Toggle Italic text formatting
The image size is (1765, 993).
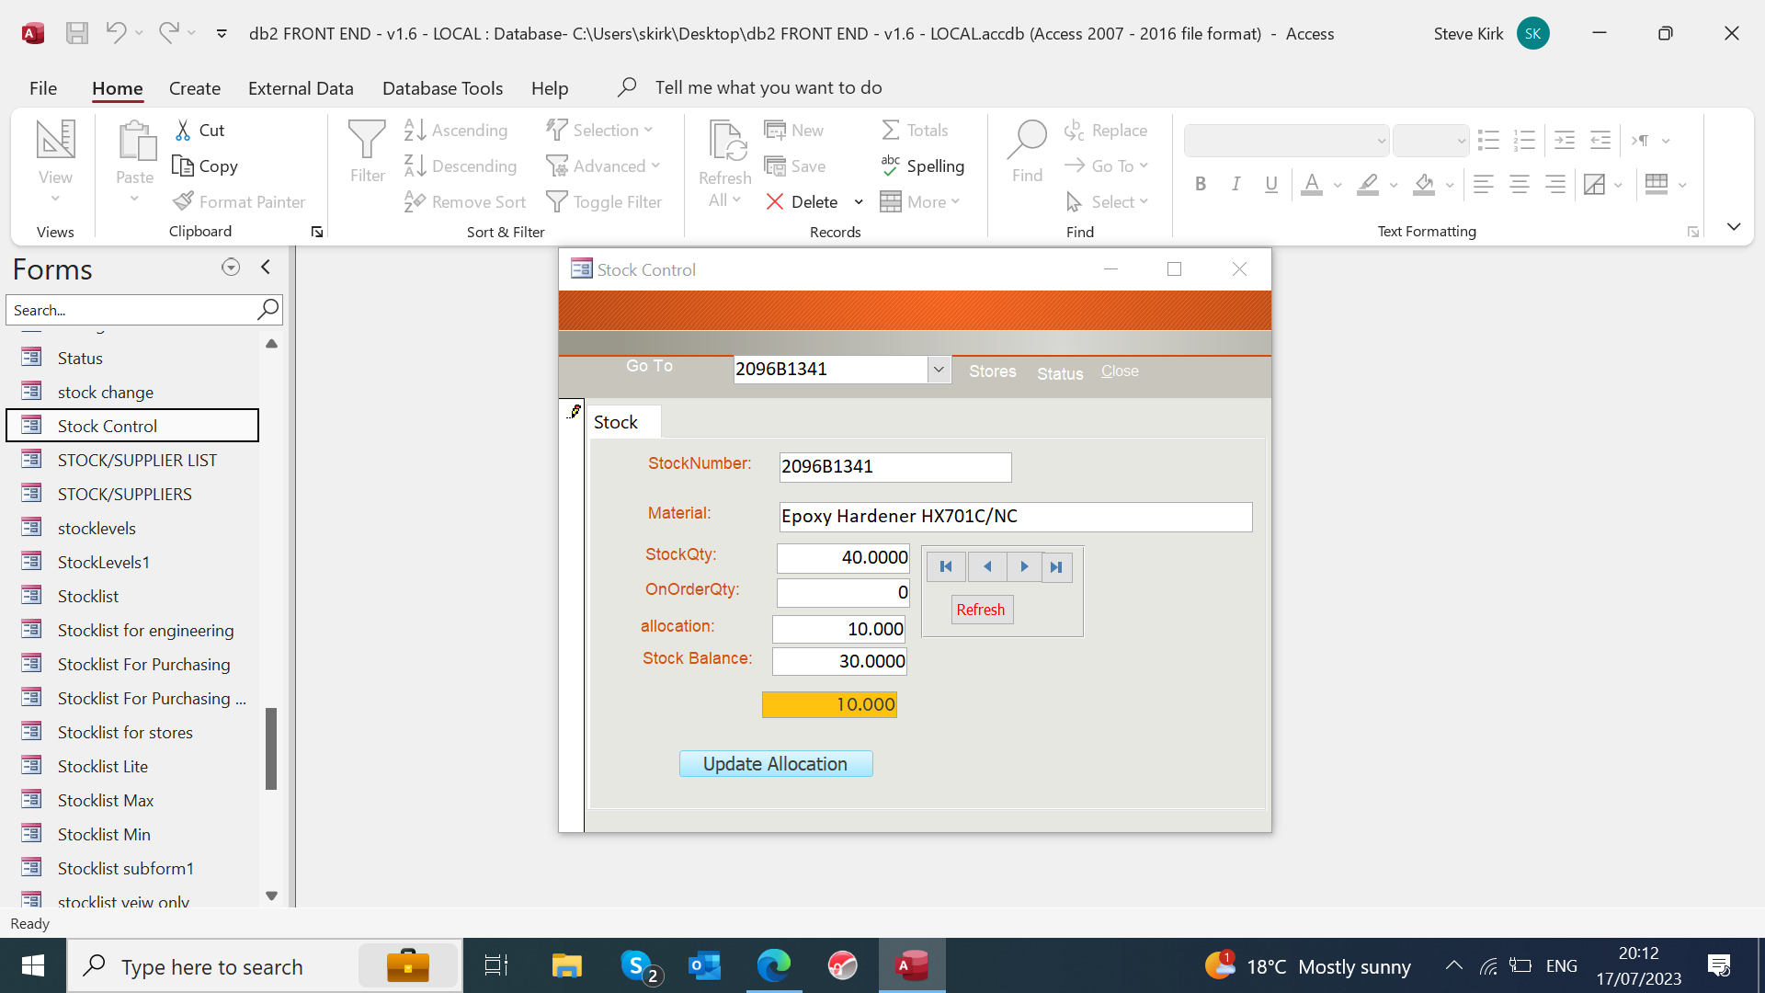click(1236, 184)
